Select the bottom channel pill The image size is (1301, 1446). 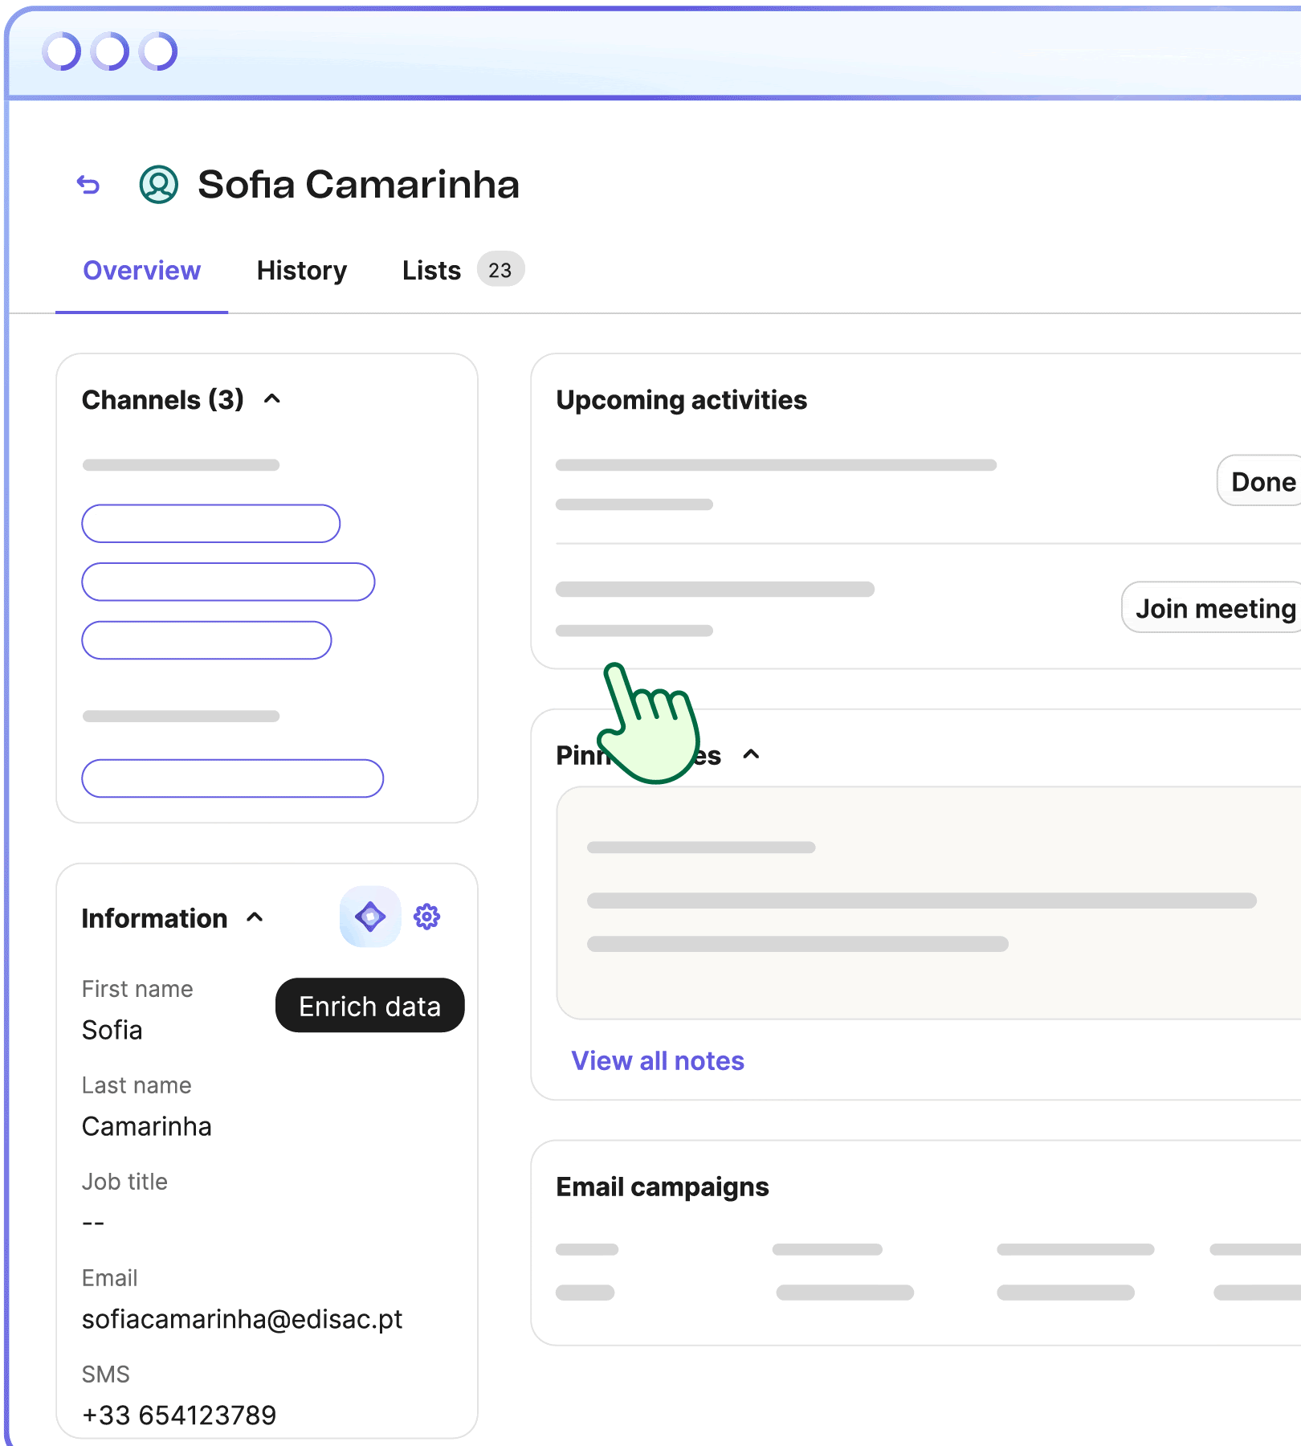232,778
